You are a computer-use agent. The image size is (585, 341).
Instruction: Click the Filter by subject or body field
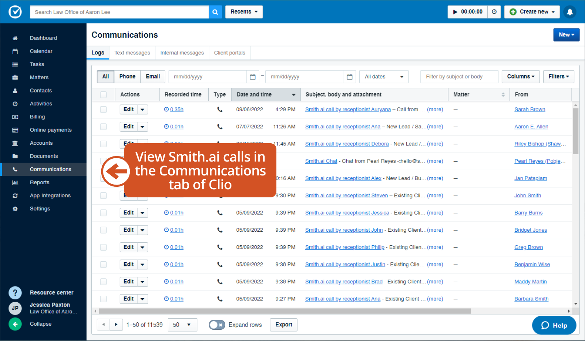(459, 76)
